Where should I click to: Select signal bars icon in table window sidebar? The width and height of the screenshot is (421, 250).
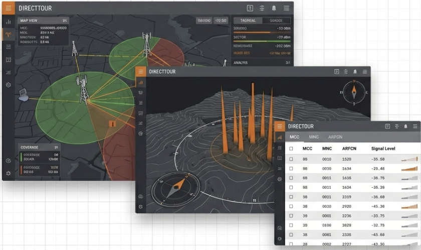(x=280, y=137)
